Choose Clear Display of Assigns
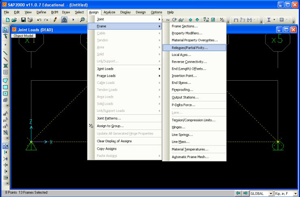Screen dimensions: 300x197 [x=125, y=141]
